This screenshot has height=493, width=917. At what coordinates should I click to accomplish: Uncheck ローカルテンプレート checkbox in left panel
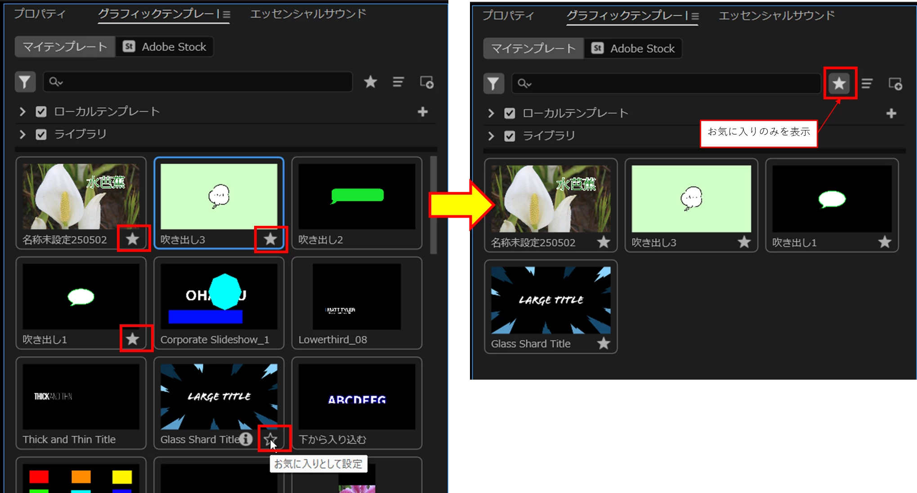(x=41, y=112)
